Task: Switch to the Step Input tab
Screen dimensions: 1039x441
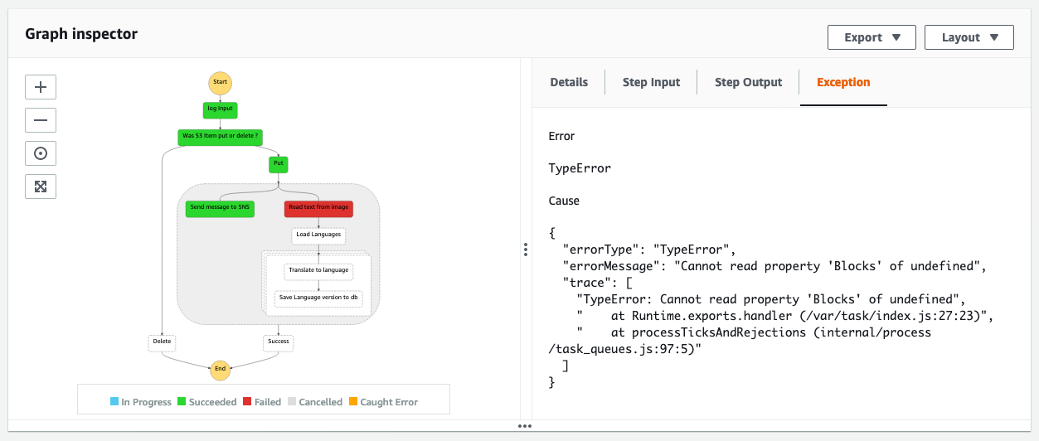Action: tap(652, 82)
